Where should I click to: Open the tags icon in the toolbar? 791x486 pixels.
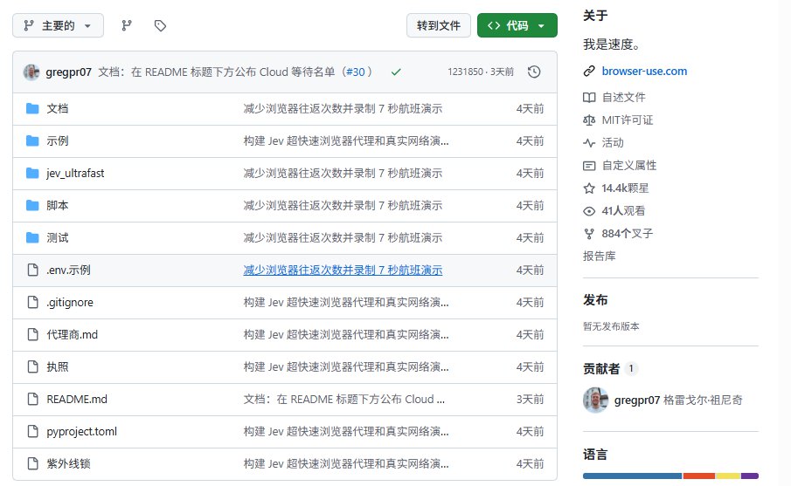click(160, 25)
